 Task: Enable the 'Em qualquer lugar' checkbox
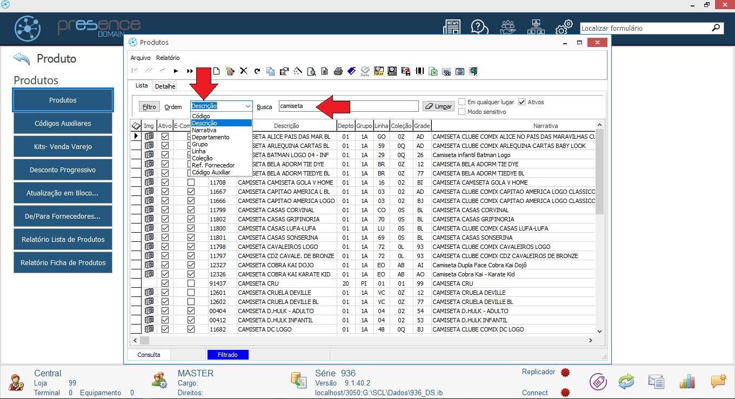(462, 102)
